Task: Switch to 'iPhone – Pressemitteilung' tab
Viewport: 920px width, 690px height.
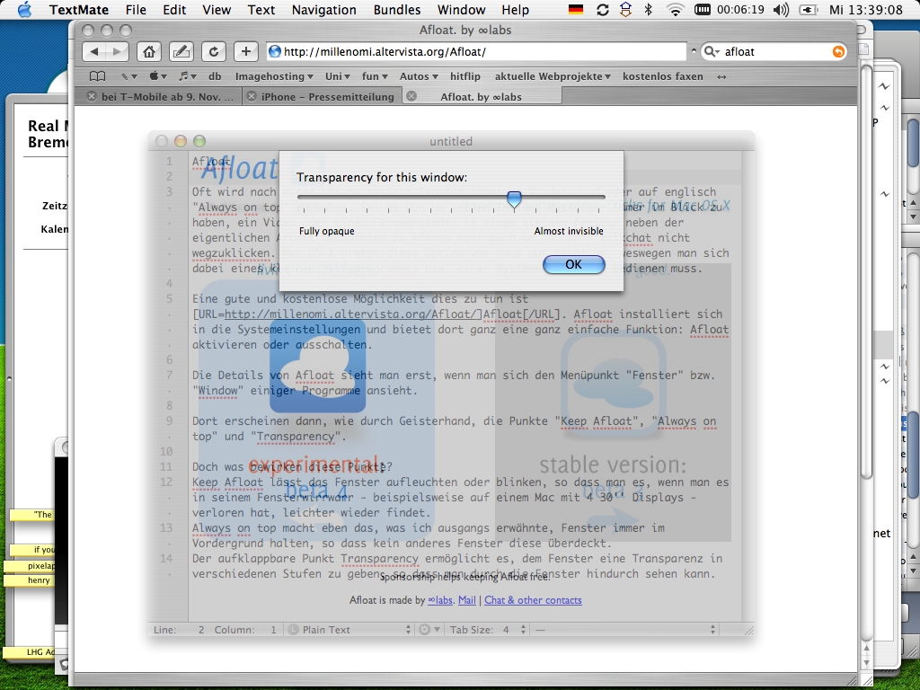Action: (327, 97)
